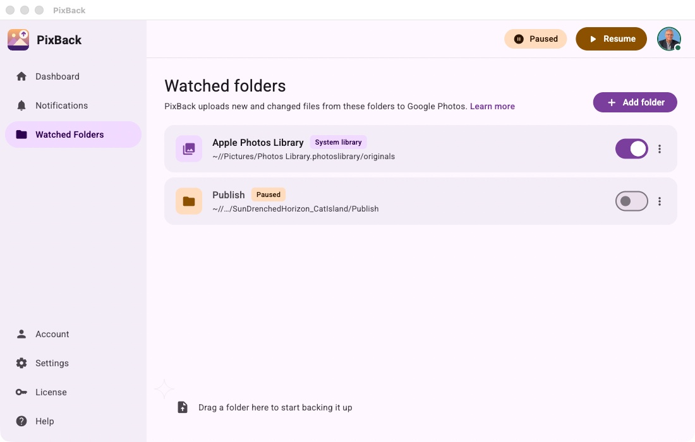Go to Dashboard in sidebar
This screenshot has height=442, width=695.
[73, 76]
